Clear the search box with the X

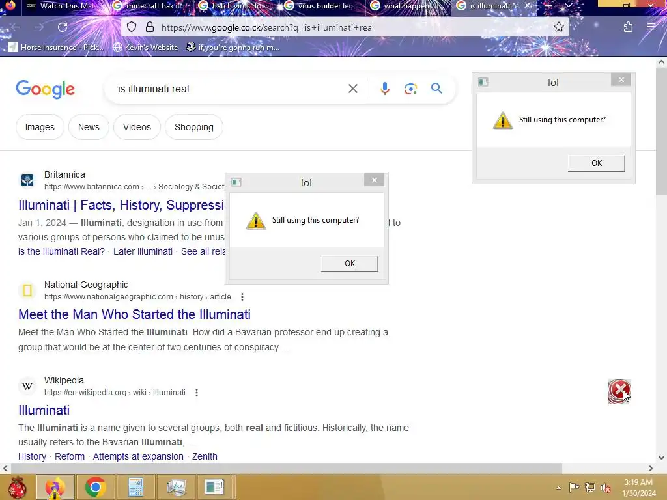click(x=352, y=89)
